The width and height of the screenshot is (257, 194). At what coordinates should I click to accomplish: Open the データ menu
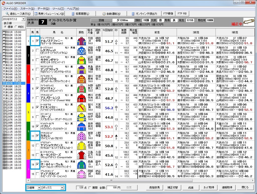pyautogui.click(x=43, y=9)
